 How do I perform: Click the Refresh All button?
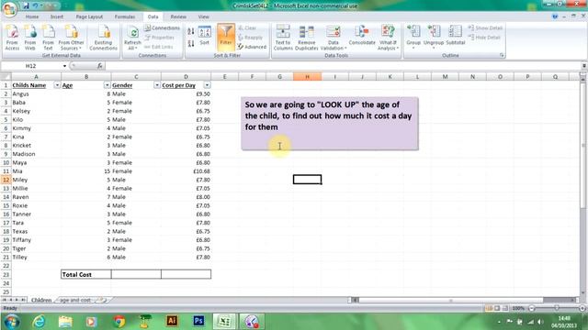(132, 38)
